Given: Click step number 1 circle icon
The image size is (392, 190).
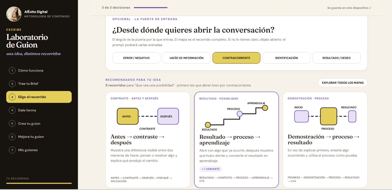Looking at the screenshot, I should pyautogui.click(x=12, y=70).
